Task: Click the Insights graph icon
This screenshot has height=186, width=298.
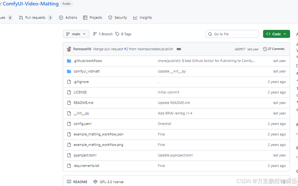Action: [135, 17]
